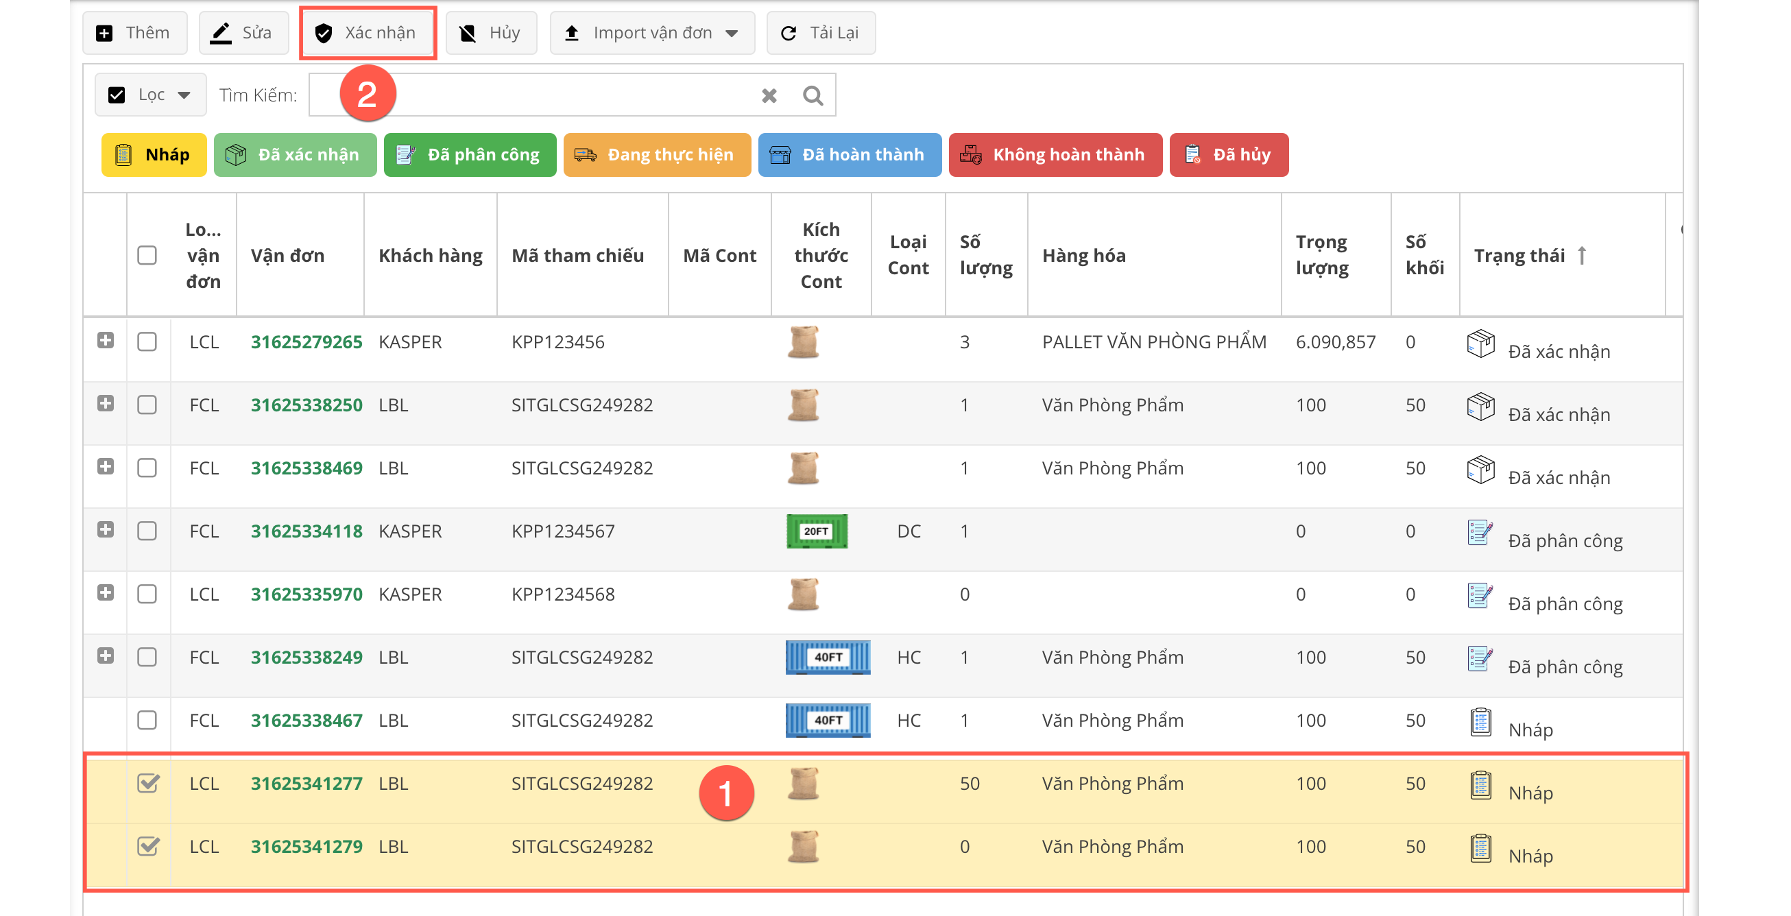Click the Sửa edit pencil button
Viewport: 1791px width, 916px height.
[243, 33]
